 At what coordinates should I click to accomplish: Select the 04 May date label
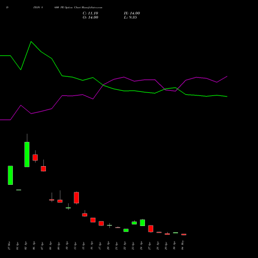pos(183,246)
